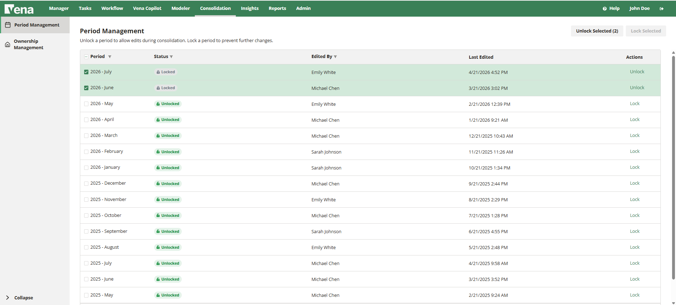Image resolution: width=676 pixels, height=305 pixels.
Task: Unlock the 2026 - June period
Action: point(637,88)
